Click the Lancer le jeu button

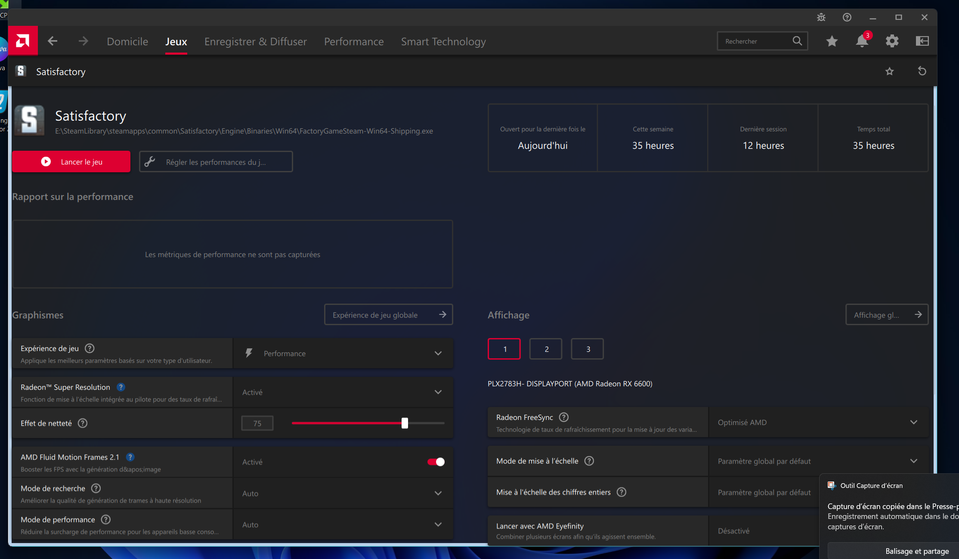click(71, 161)
